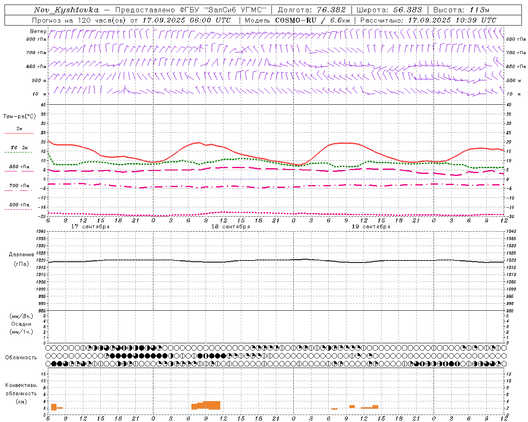Click the "Долгота: 76.382" longitude value

(313, 10)
